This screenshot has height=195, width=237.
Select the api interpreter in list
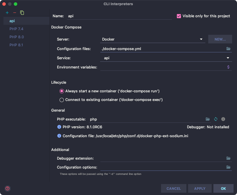coord(26,21)
